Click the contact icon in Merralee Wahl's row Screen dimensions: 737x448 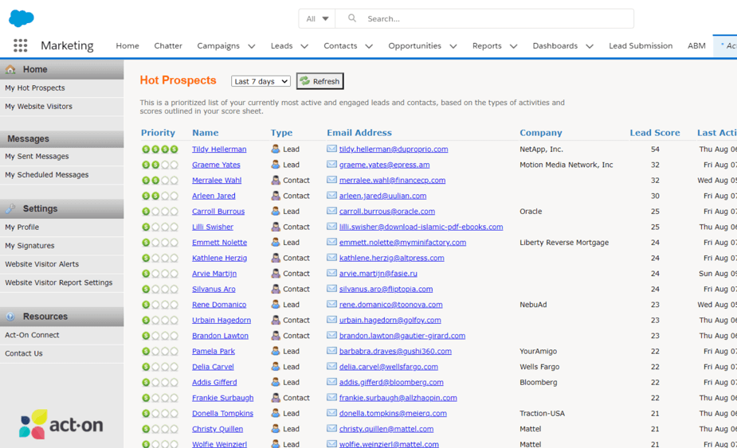pyautogui.click(x=275, y=180)
